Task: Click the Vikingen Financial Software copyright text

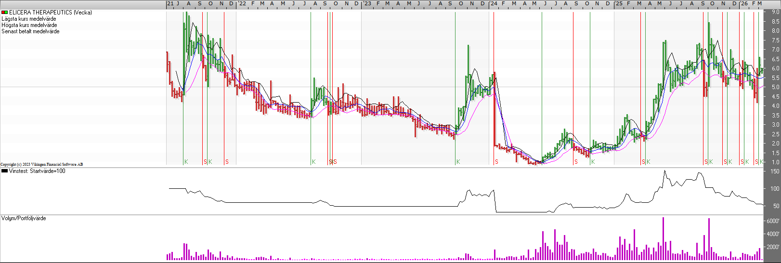Action: click(41, 164)
